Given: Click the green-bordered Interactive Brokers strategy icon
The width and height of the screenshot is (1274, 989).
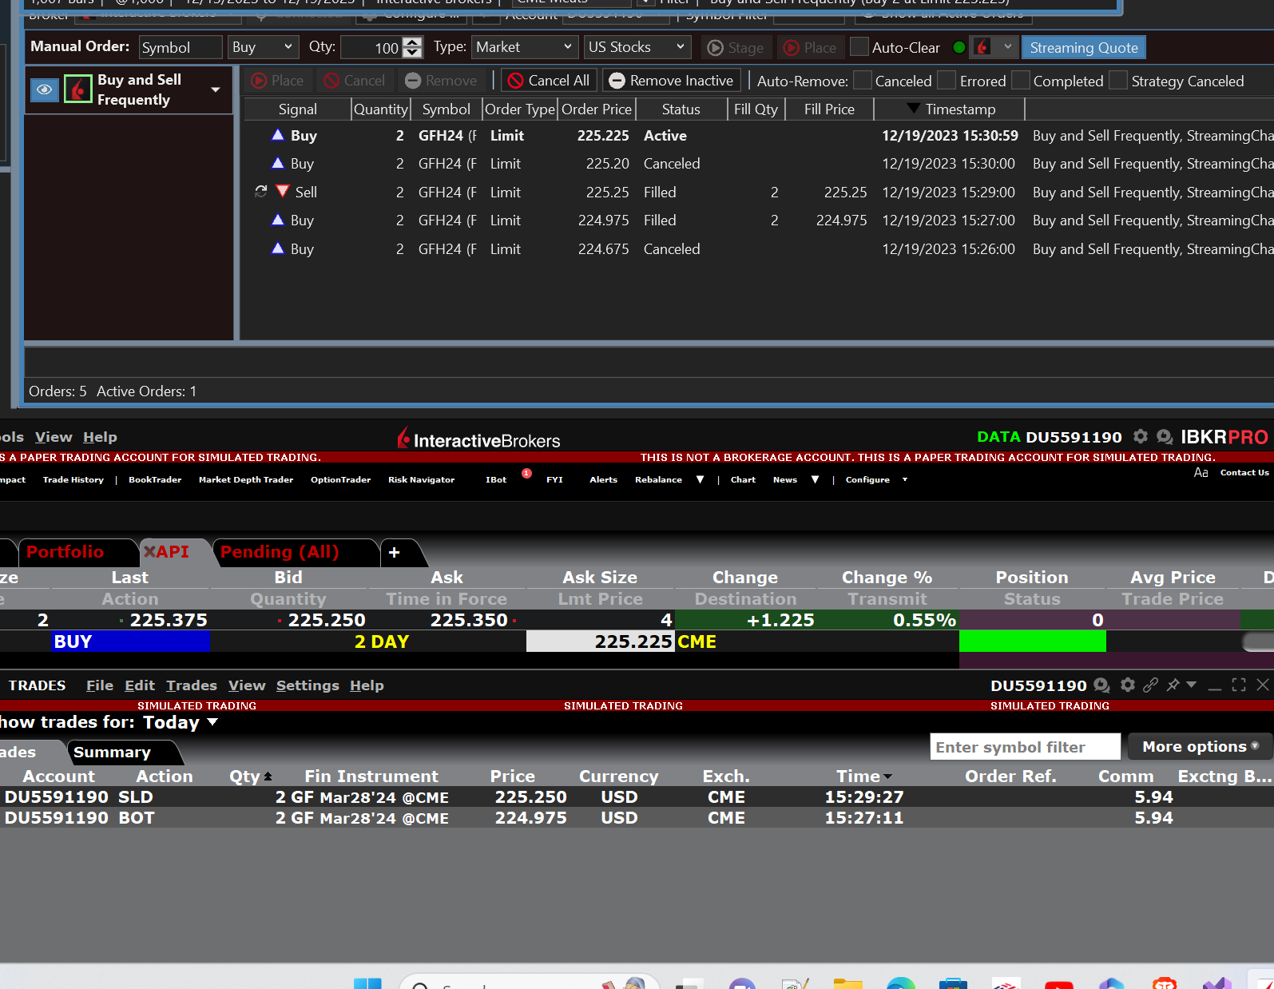Looking at the screenshot, I should pyautogui.click(x=78, y=89).
